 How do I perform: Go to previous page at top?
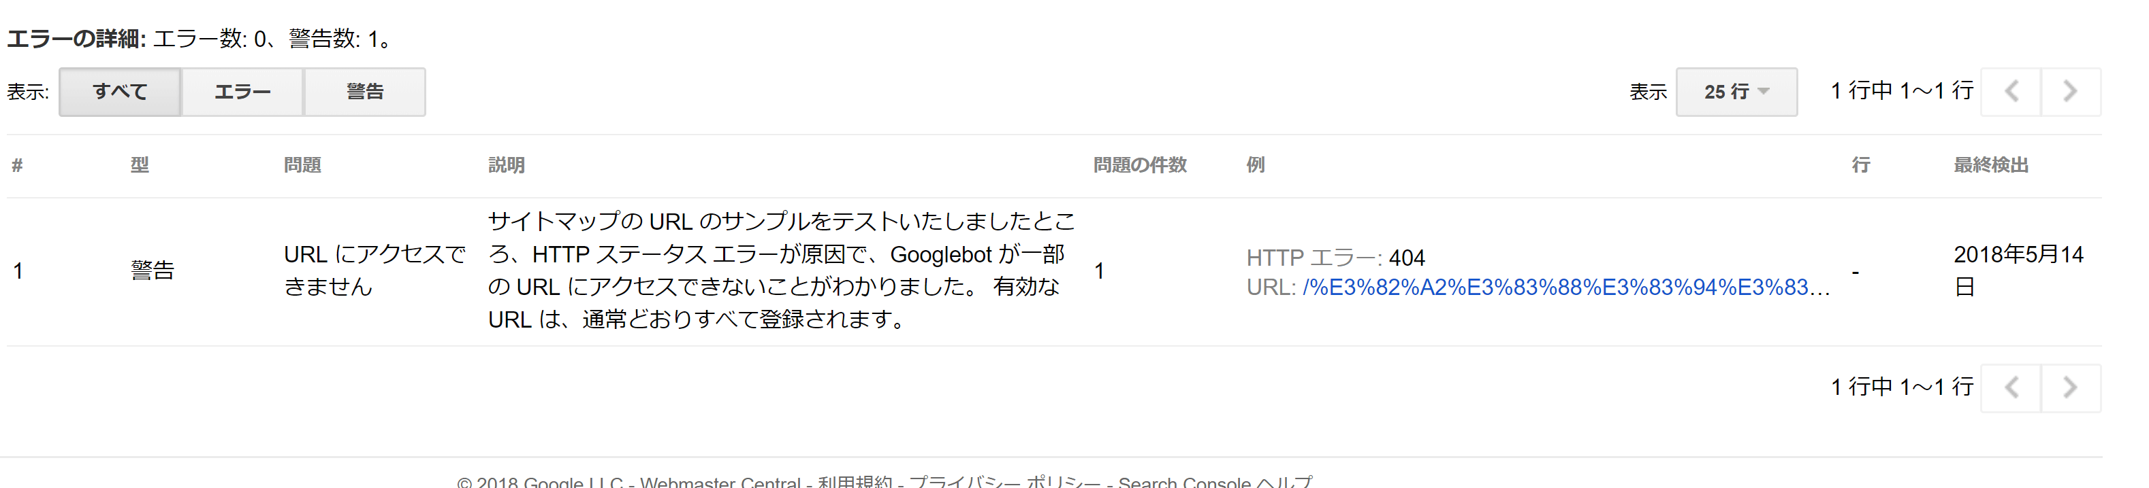(2011, 92)
